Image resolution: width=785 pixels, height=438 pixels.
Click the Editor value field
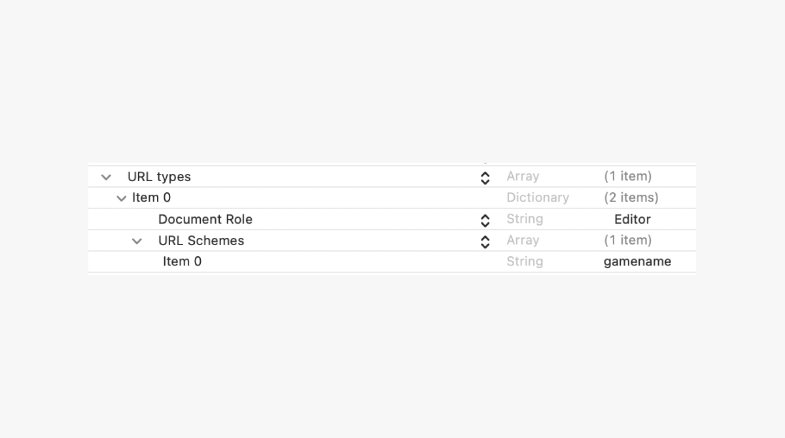coord(632,219)
